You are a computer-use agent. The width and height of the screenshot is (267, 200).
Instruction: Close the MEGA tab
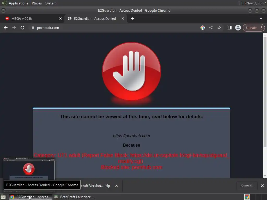[60, 18]
